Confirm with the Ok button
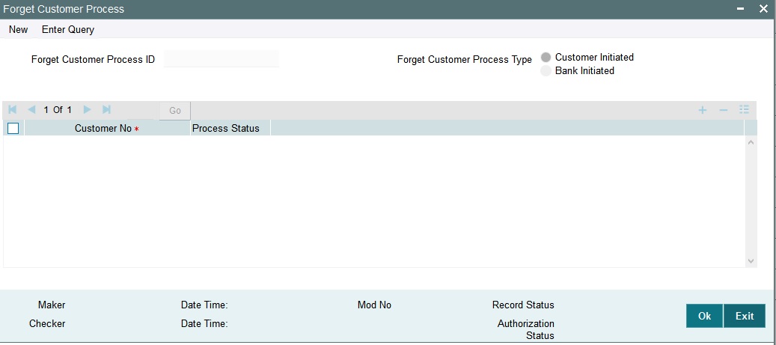 (704, 316)
